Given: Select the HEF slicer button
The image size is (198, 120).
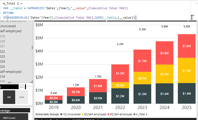Looking at the screenshot, I should point(9,97).
